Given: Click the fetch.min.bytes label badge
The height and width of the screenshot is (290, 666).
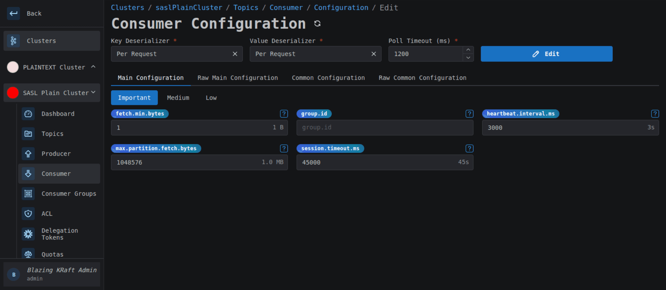Looking at the screenshot, I should 140,114.
